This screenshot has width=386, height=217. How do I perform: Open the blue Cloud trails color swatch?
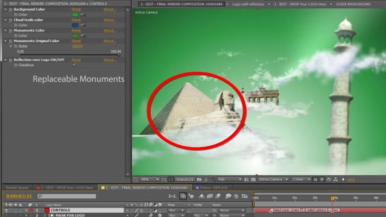click(75, 25)
